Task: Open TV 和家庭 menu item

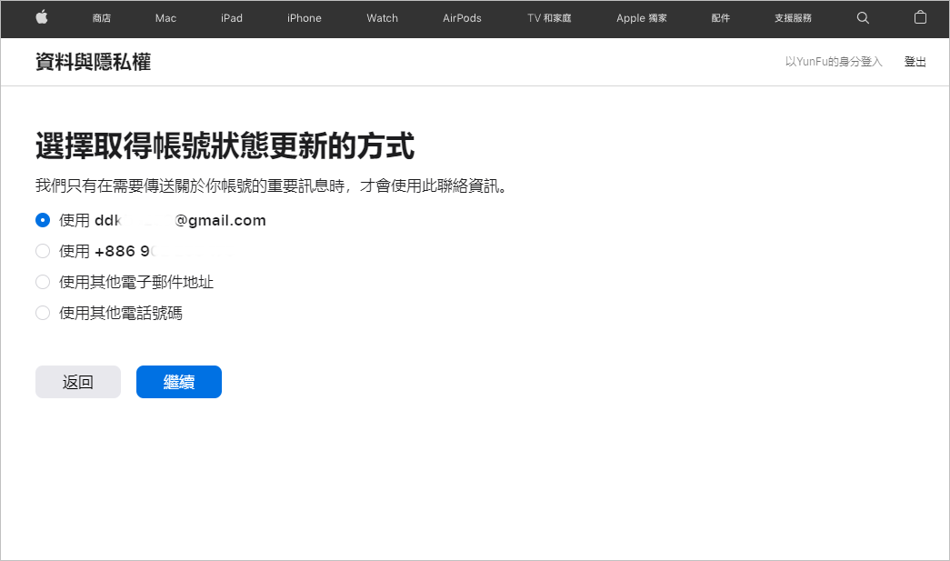Action: 549,18
